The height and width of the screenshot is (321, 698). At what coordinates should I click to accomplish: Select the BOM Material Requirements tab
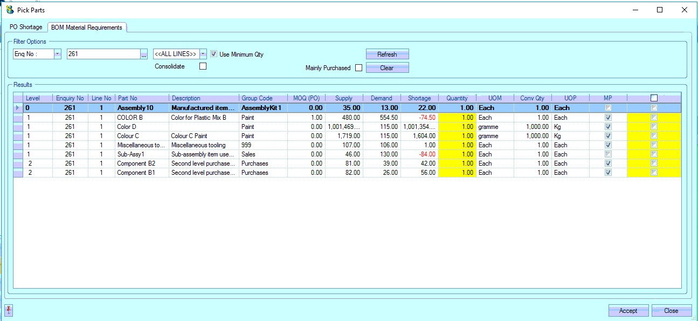pos(87,27)
